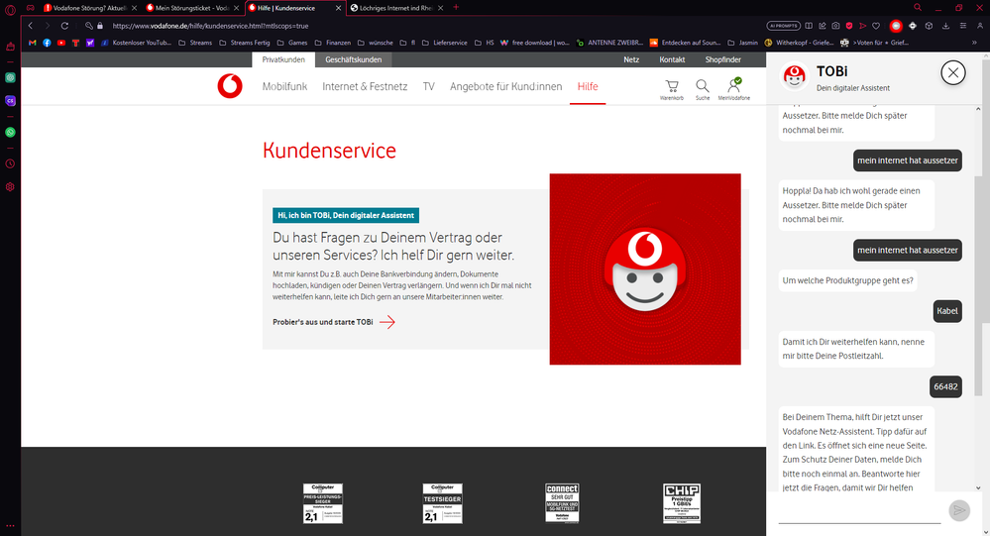The width and height of the screenshot is (990, 536).
Task: Open the wünsche bookmark folder
Action: click(375, 43)
